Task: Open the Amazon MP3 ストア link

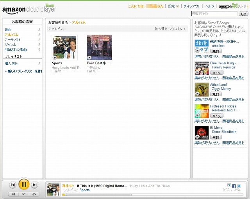Action: [234, 6]
